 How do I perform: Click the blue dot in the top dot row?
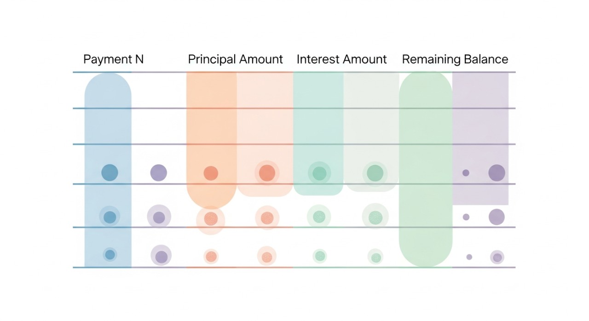(x=110, y=172)
